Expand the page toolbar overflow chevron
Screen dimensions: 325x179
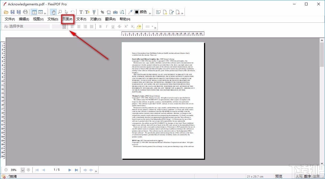183,13
